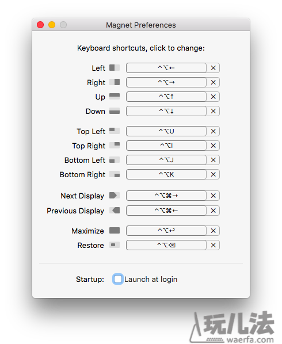Click the Left half window icon

(115, 68)
